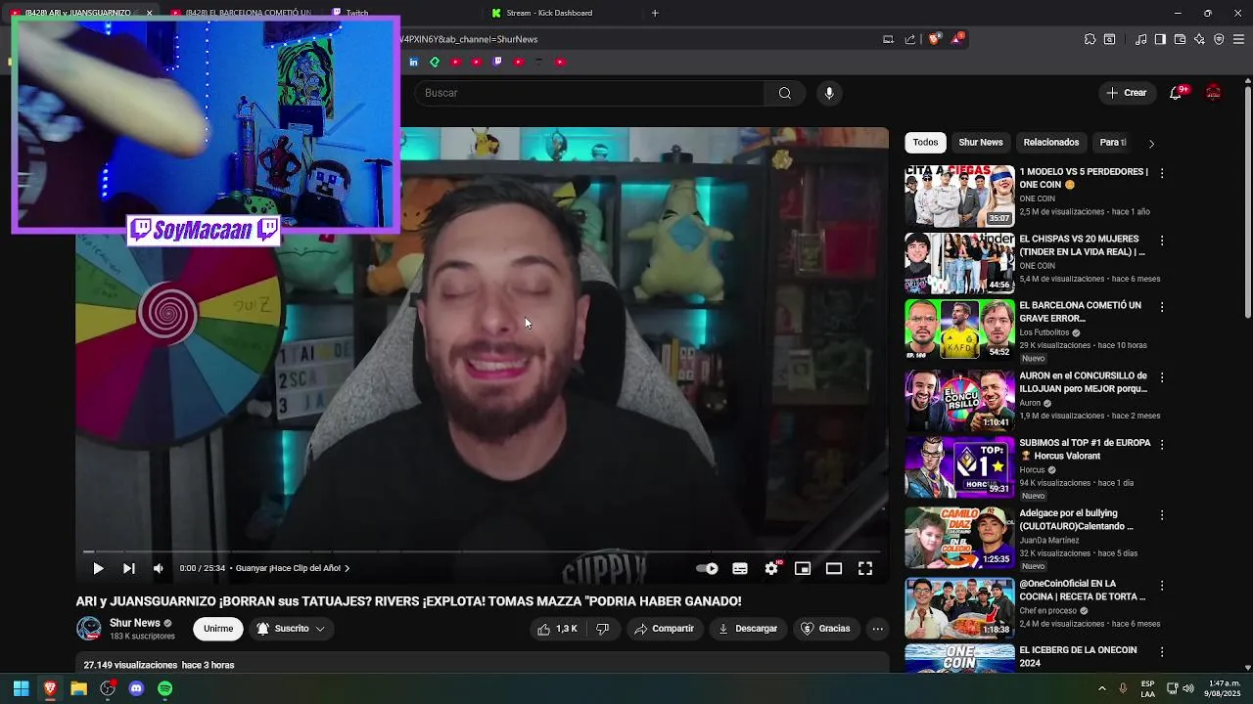Click the Brave Shields lion icon
Image resolution: width=1253 pixels, height=704 pixels.
pyautogui.click(x=934, y=39)
